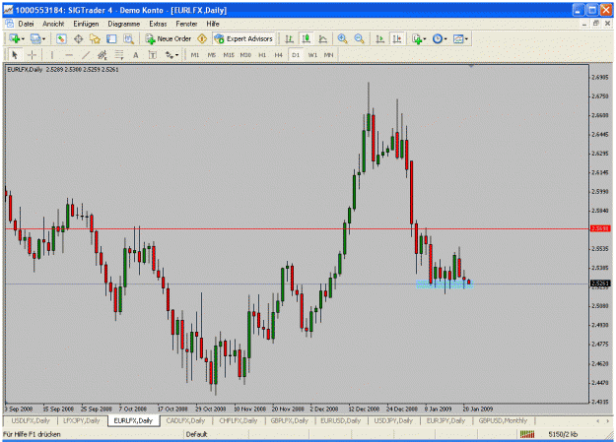Set timeframe to W1
The width and height of the screenshot is (616, 442).
click(x=312, y=55)
